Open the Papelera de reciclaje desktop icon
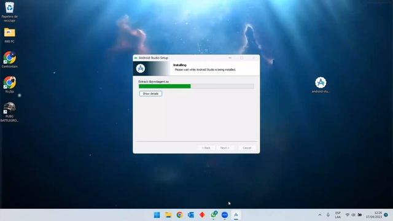This screenshot has width=393, height=221. coord(10,12)
